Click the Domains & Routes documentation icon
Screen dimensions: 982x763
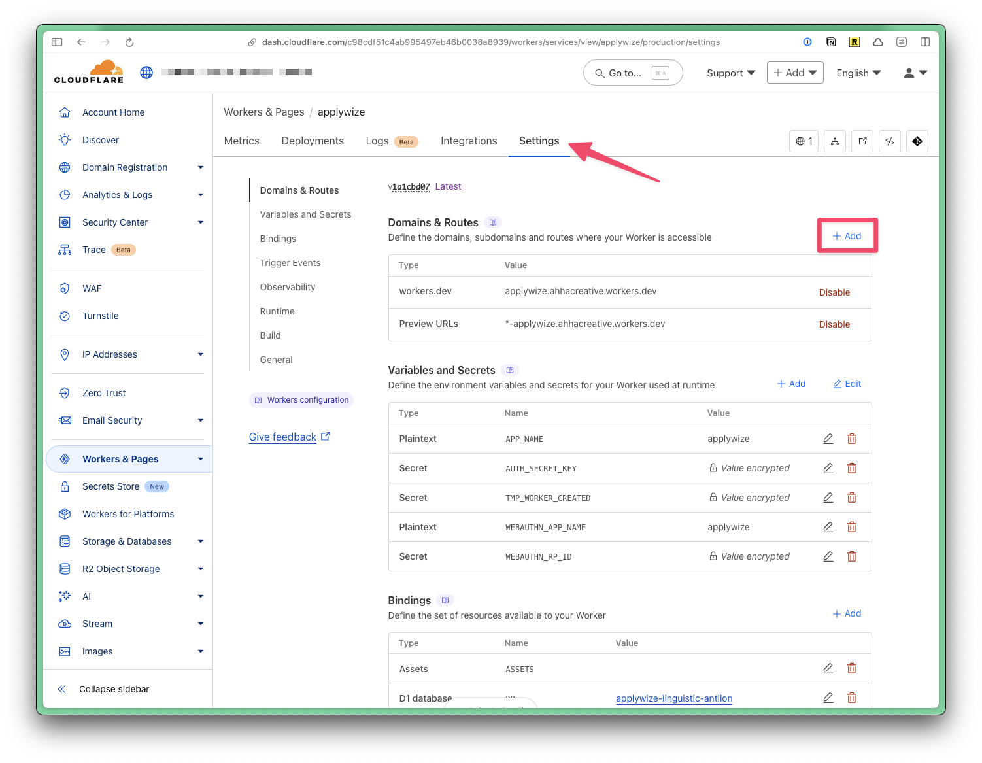pyautogui.click(x=493, y=222)
